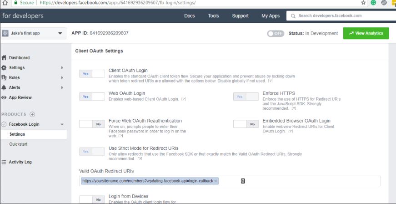This screenshot has height=204, width=396.
Task: Click the browser address bar URL
Action: [x=118, y=3]
